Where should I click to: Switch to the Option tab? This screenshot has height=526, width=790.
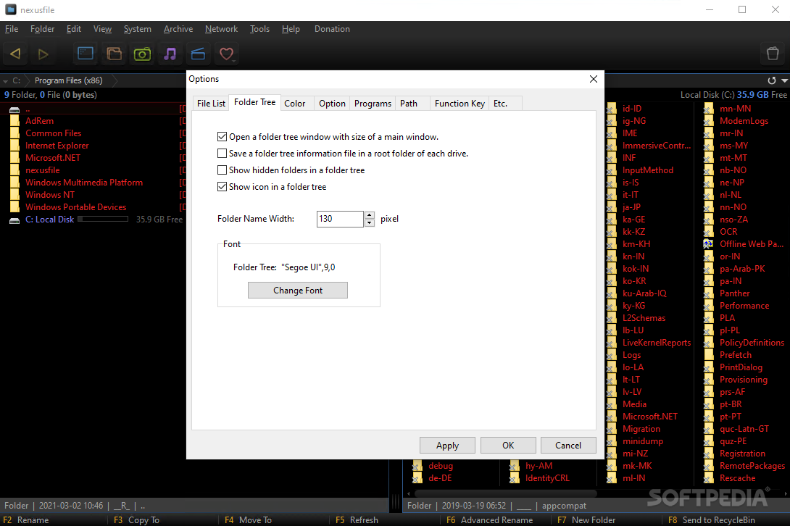[x=332, y=104]
